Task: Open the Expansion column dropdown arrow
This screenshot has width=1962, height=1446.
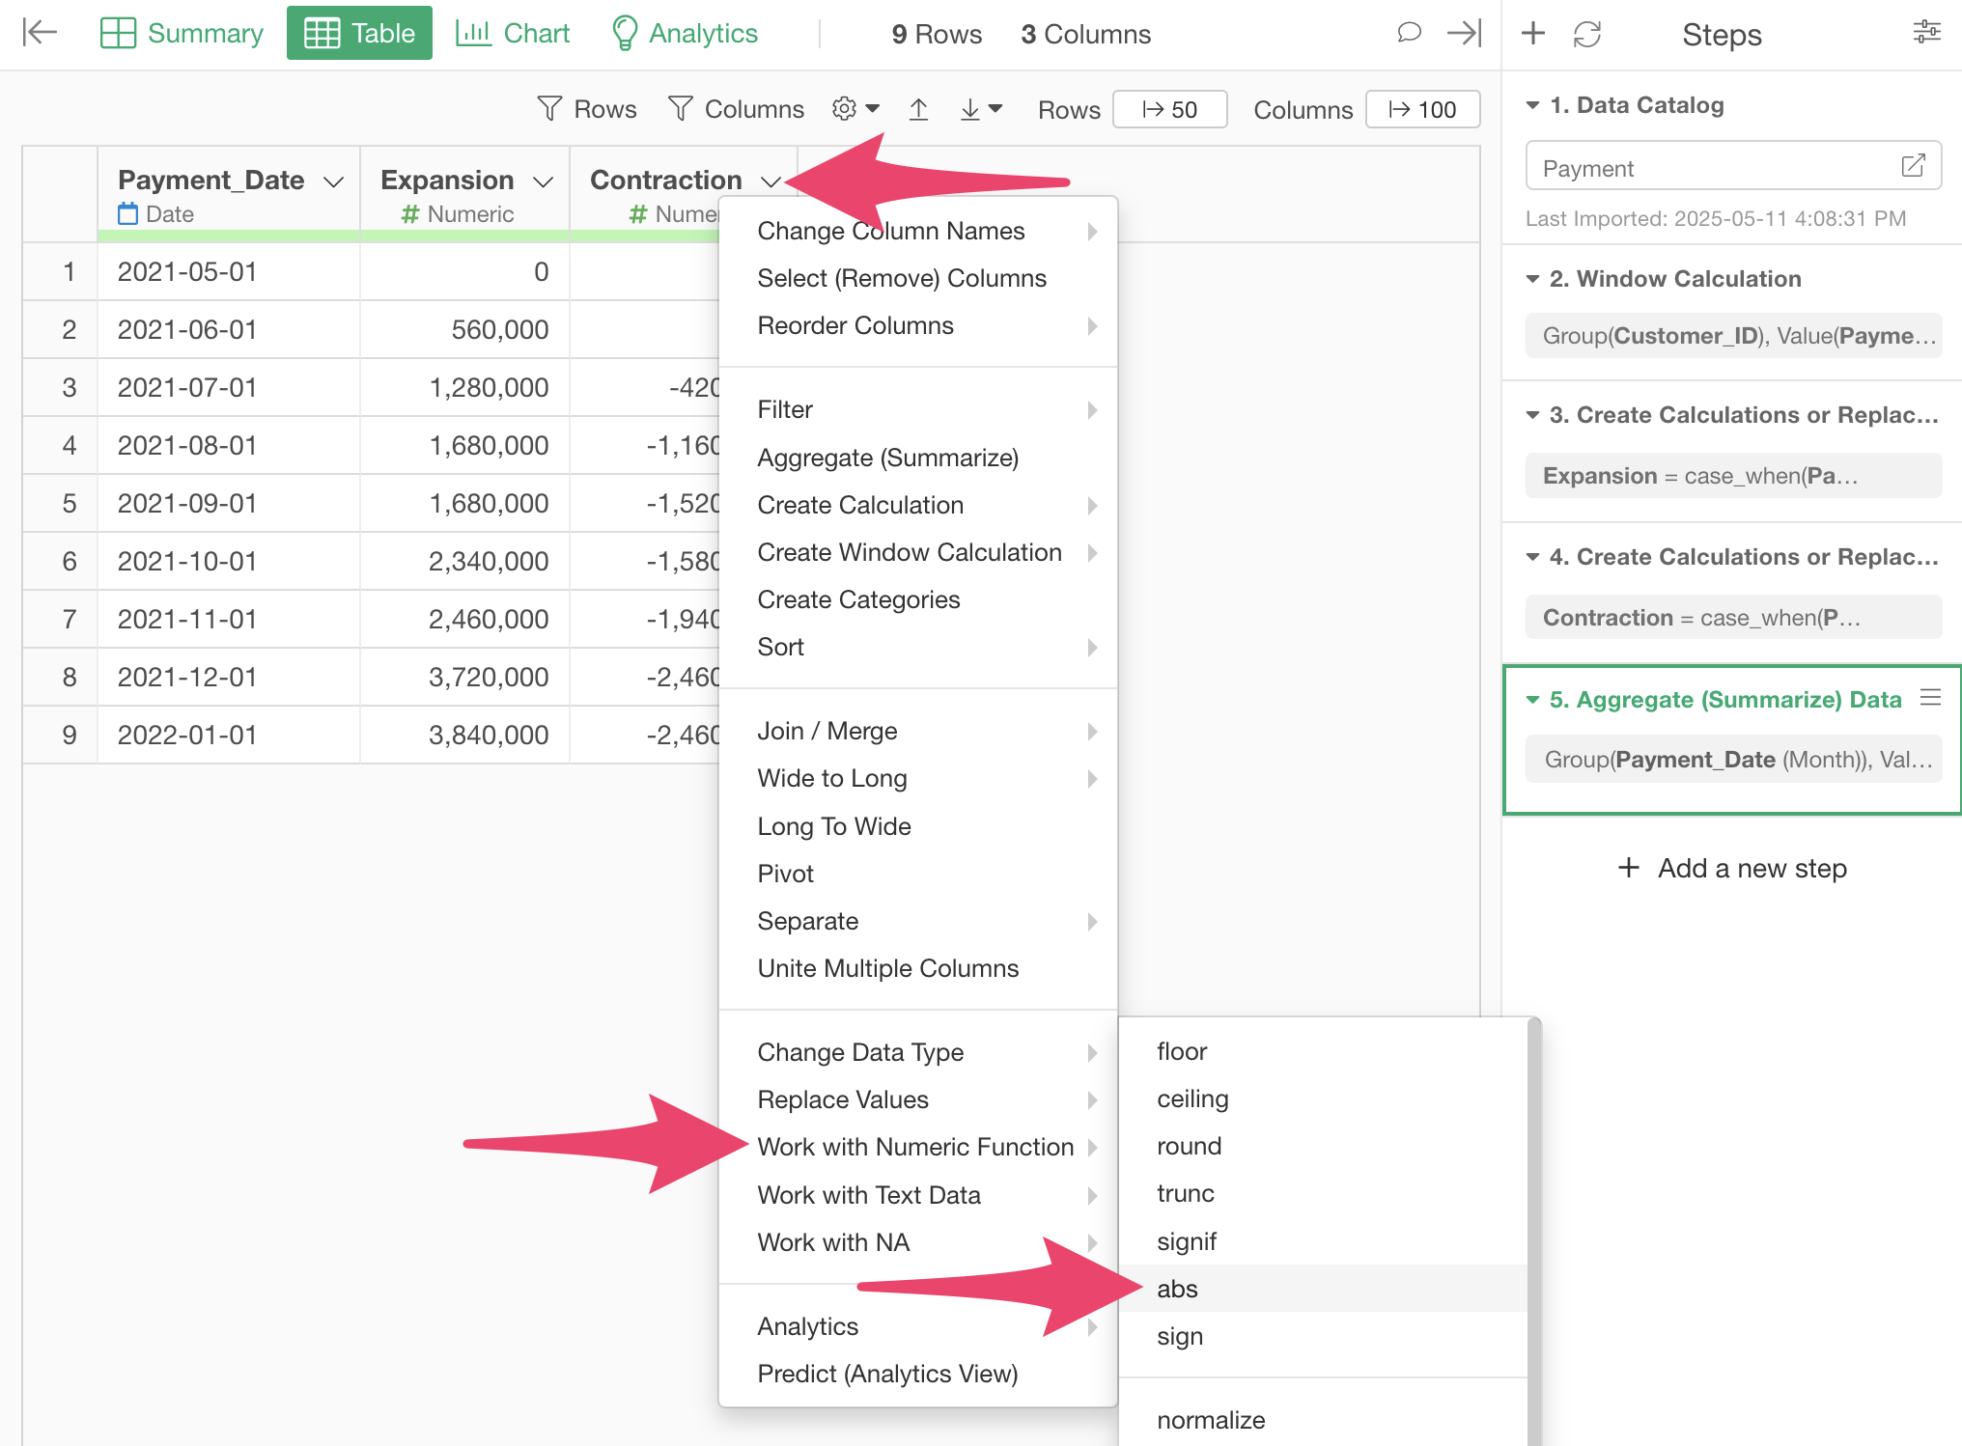Action: [x=544, y=181]
